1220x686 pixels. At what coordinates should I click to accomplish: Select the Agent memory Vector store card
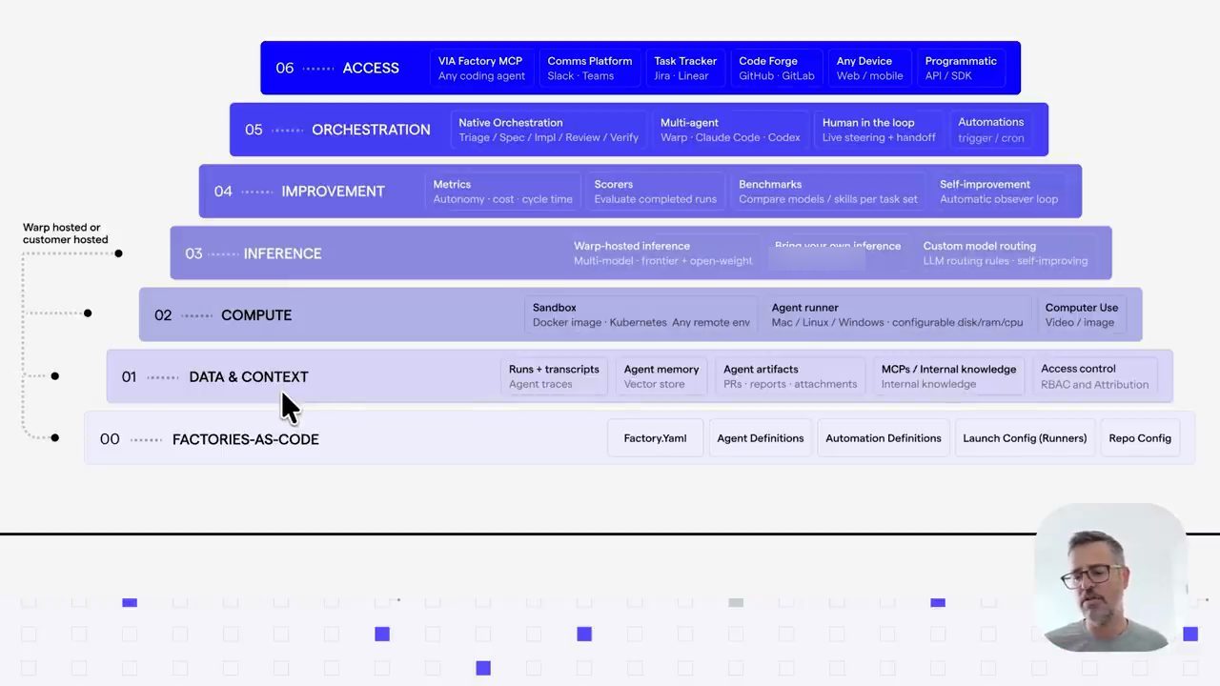coord(661,376)
